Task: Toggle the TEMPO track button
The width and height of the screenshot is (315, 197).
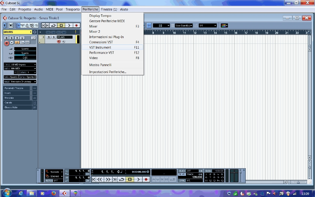Action: pos(182,174)
